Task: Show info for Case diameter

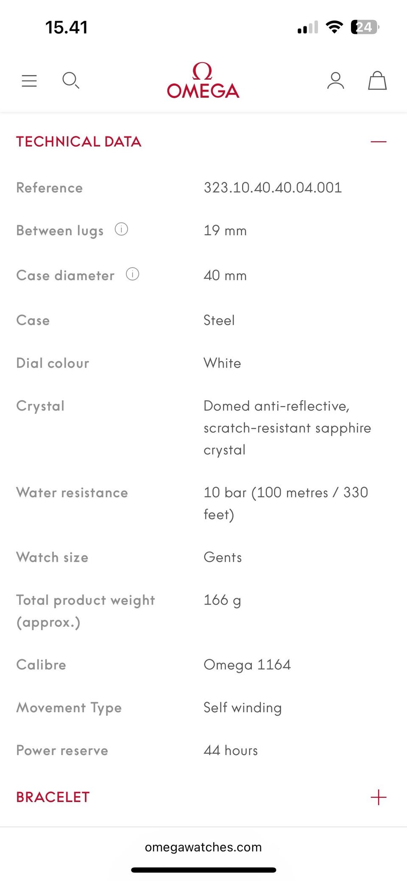Action: [132, 274]
